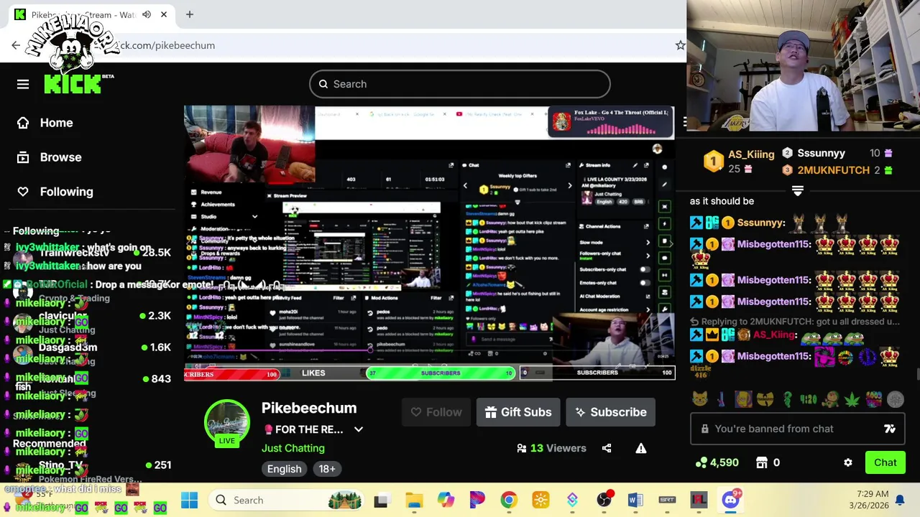This screenshot has width=920, height=517.
Task: Select the Wu-Tang emote
Action: click(765, 399)
